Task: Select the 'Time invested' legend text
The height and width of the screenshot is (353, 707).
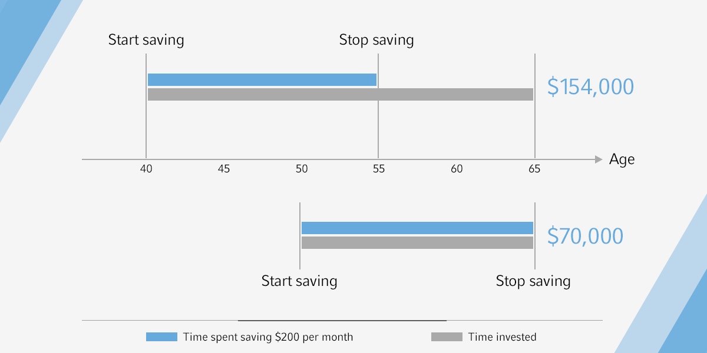Action: 502,337
